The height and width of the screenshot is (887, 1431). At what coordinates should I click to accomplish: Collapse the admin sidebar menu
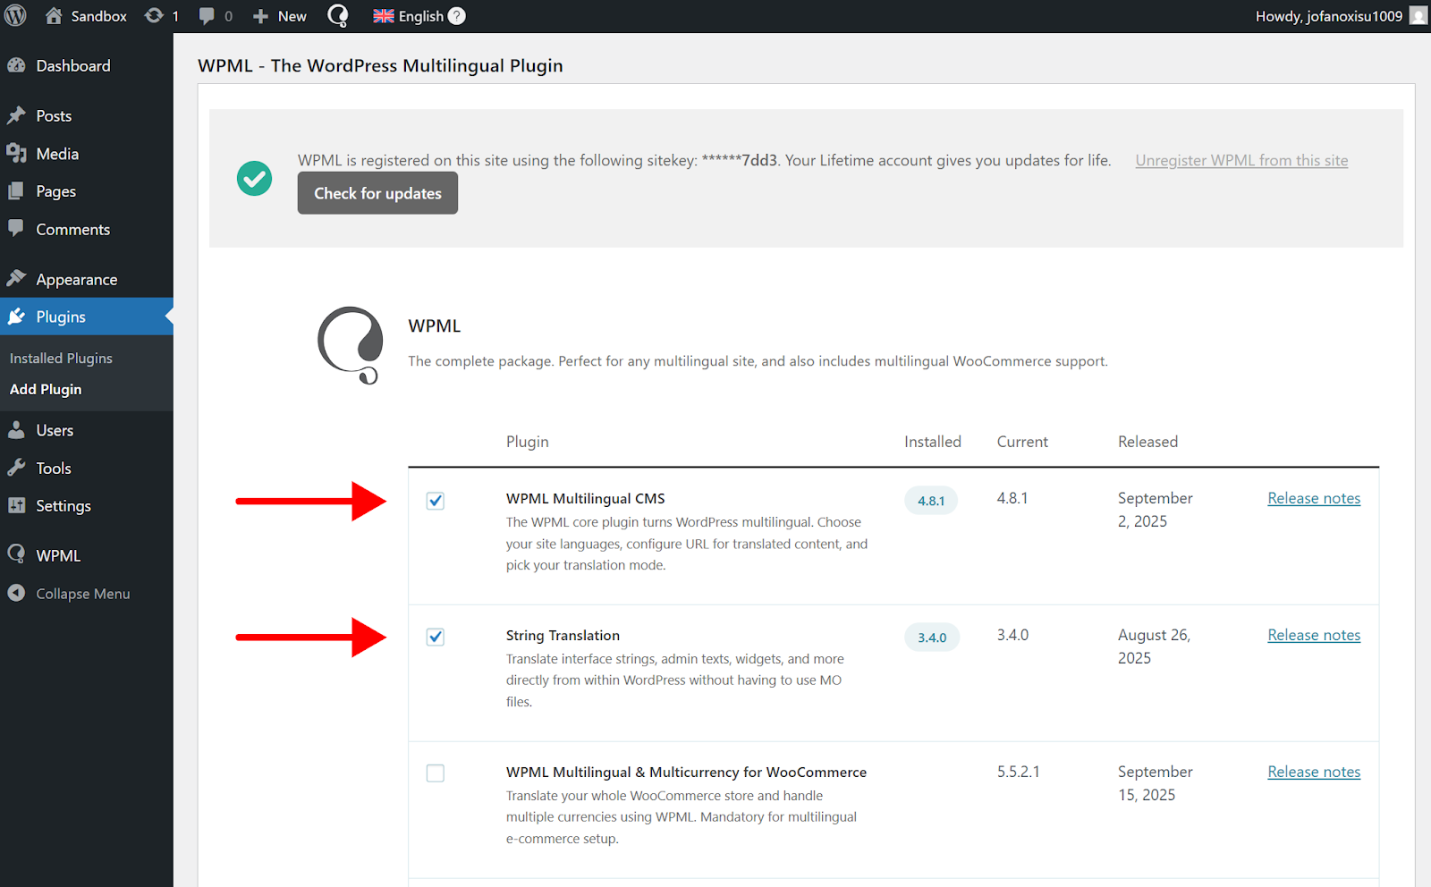(x=82, y=593)
